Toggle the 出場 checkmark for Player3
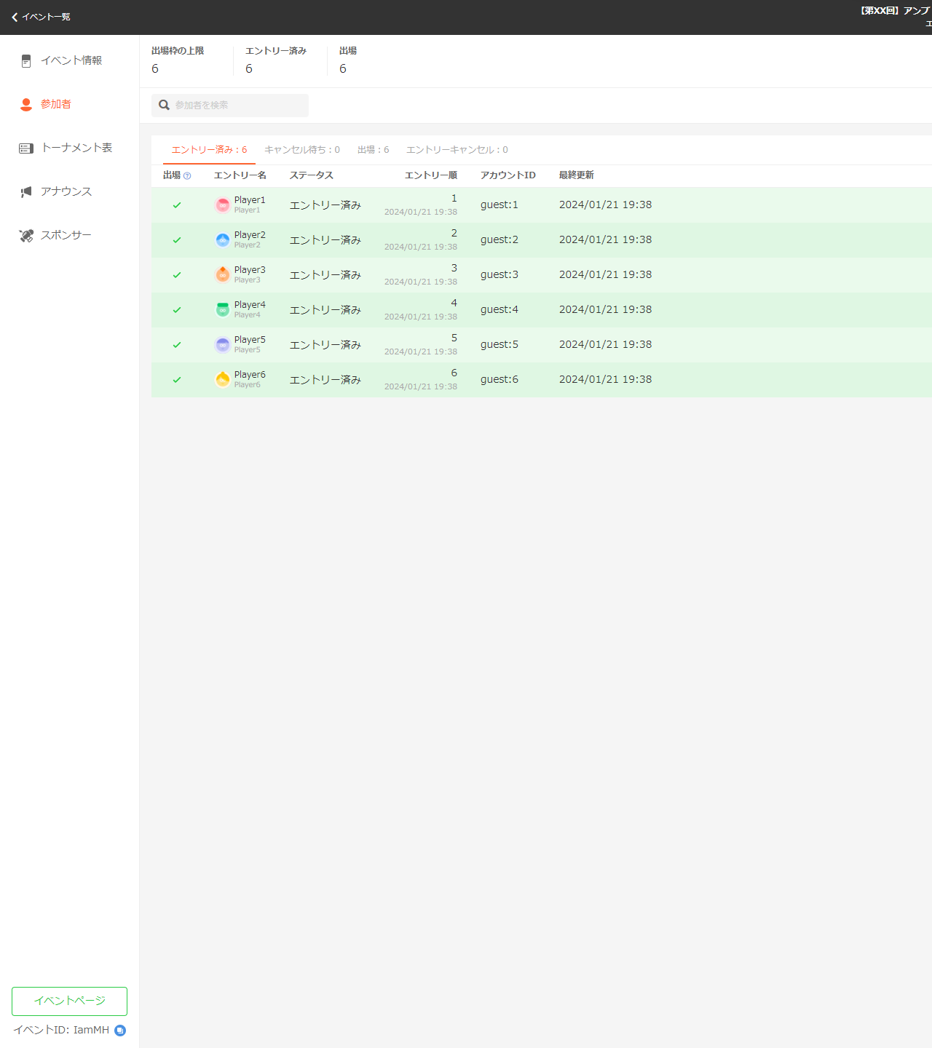The height and width of the screenshot is (1048, 932). point(177,275)
